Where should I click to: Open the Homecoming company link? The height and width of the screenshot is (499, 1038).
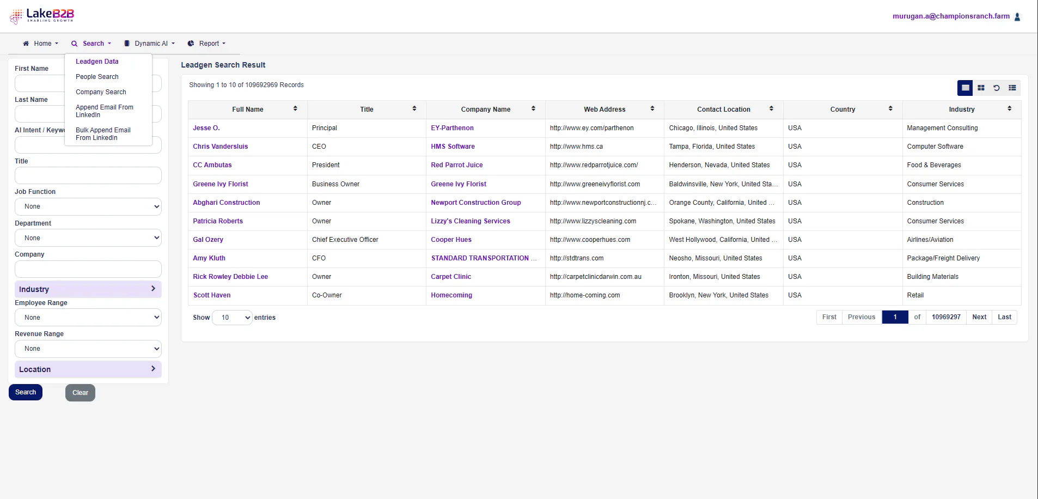[451, 295]
